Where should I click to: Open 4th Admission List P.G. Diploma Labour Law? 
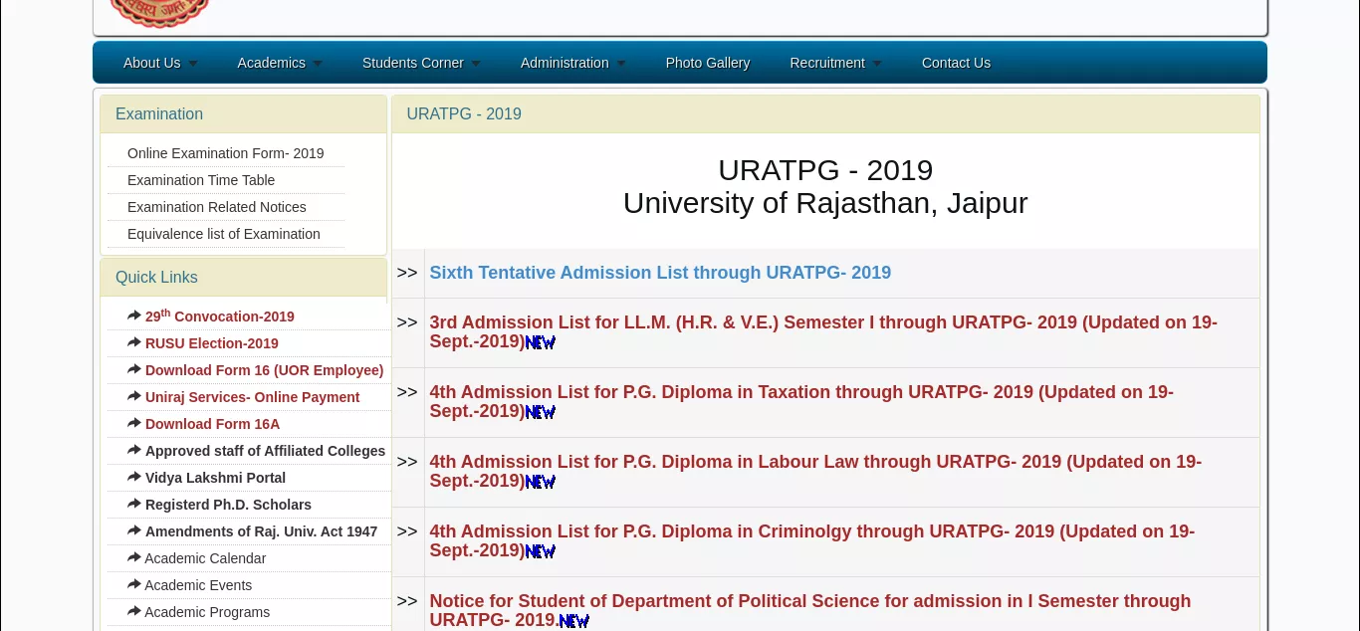pos(815,471)
